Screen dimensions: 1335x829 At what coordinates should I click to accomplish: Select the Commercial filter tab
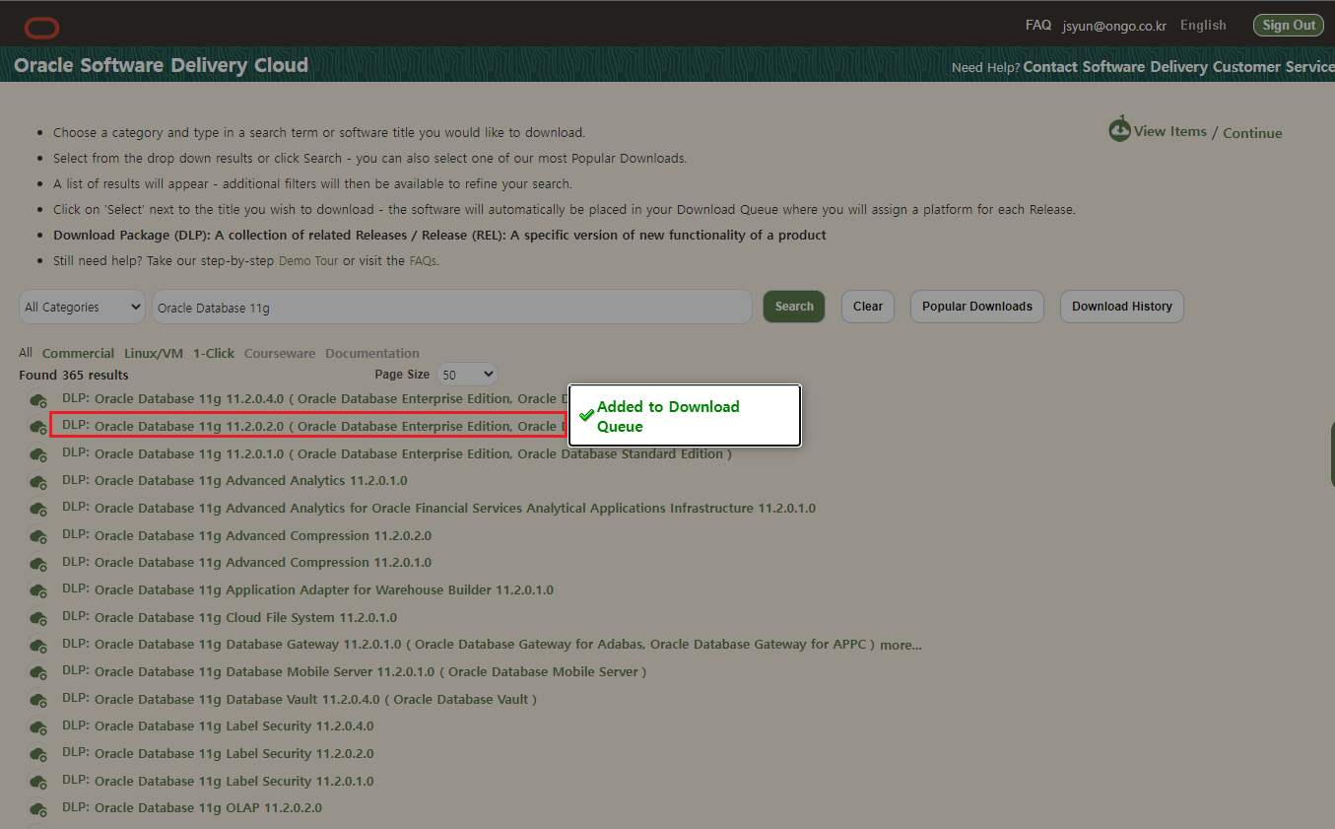(78, 353)
